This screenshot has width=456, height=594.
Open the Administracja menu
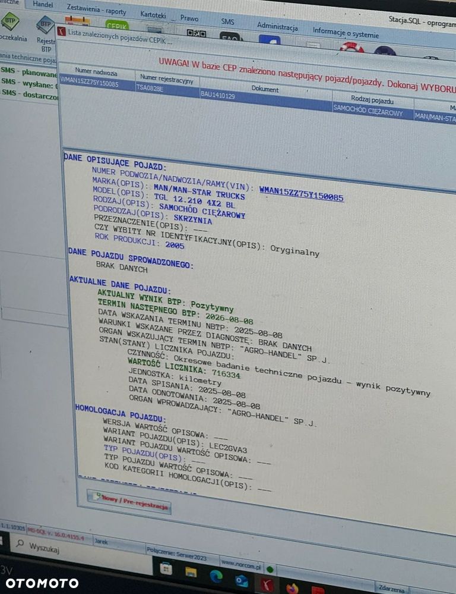click(x=277, y=27)
